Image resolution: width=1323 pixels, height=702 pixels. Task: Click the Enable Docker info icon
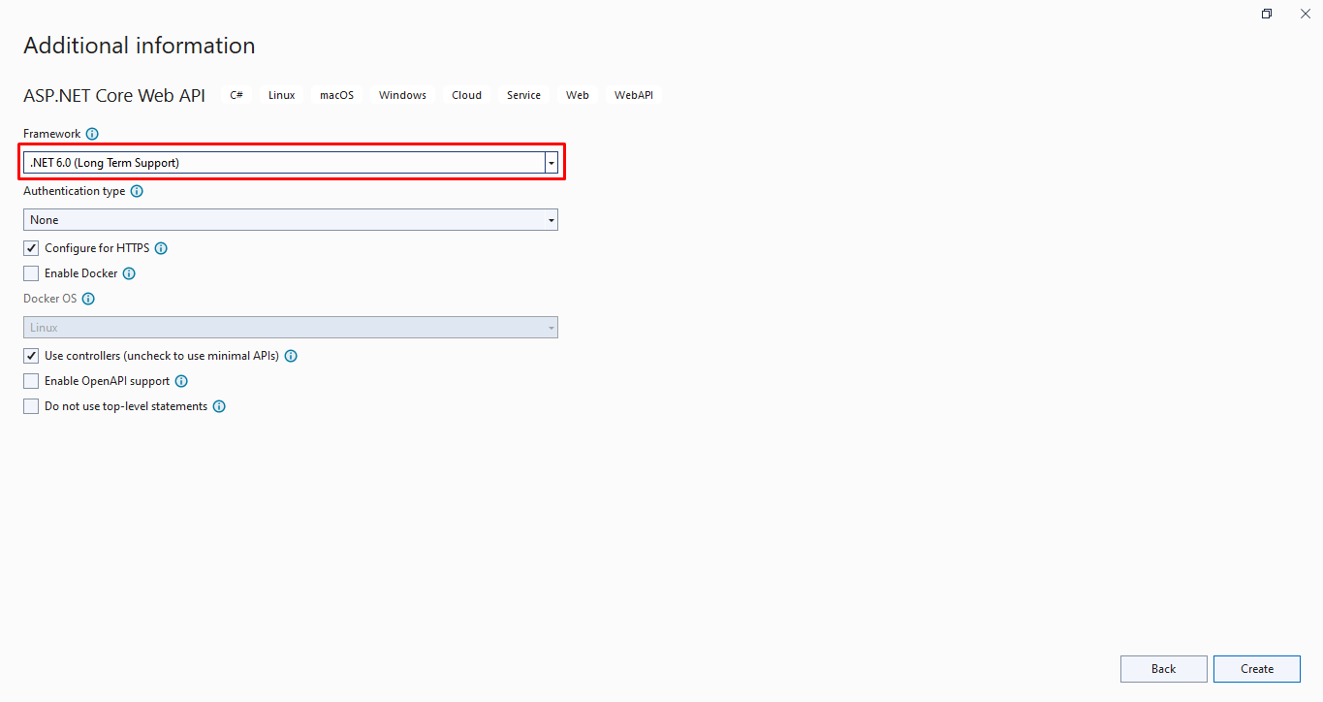click(129, 273)
